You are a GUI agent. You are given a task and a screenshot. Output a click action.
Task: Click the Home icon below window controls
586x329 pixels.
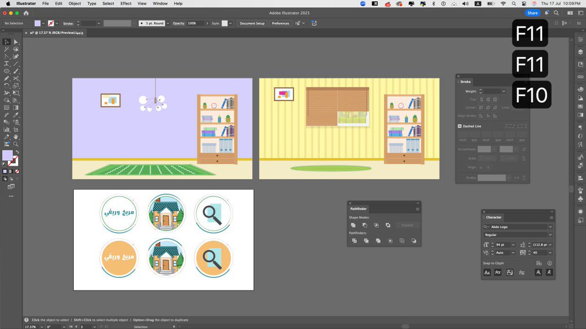pos(26,13)
